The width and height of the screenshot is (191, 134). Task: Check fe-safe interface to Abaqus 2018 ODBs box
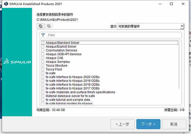click(43, 85)
